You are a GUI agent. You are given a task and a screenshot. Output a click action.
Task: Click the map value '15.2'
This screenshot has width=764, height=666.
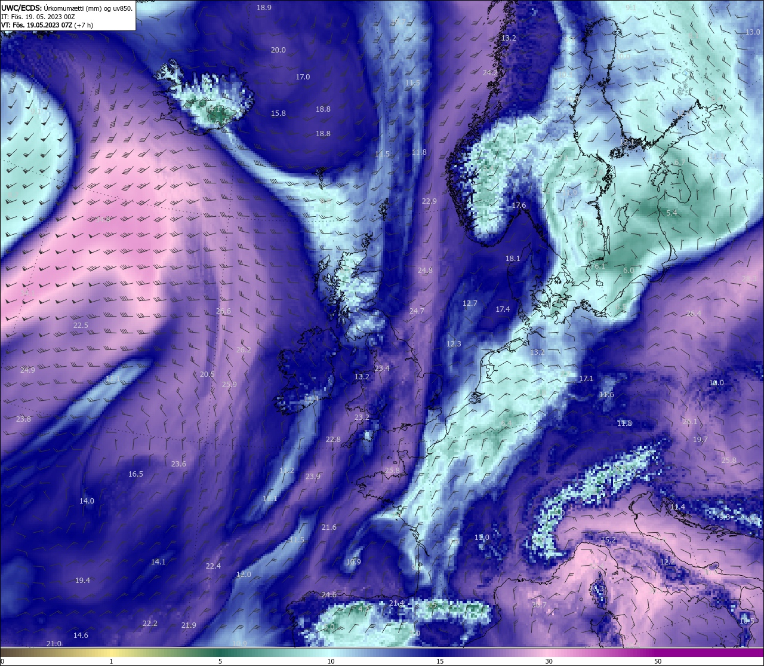point(608,540)
